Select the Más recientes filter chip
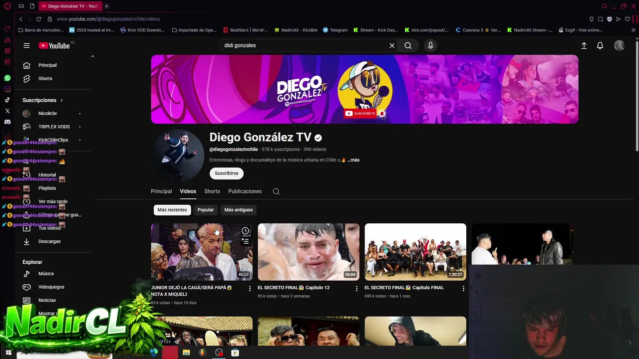 pyautogui.click(x=172, y=210)
